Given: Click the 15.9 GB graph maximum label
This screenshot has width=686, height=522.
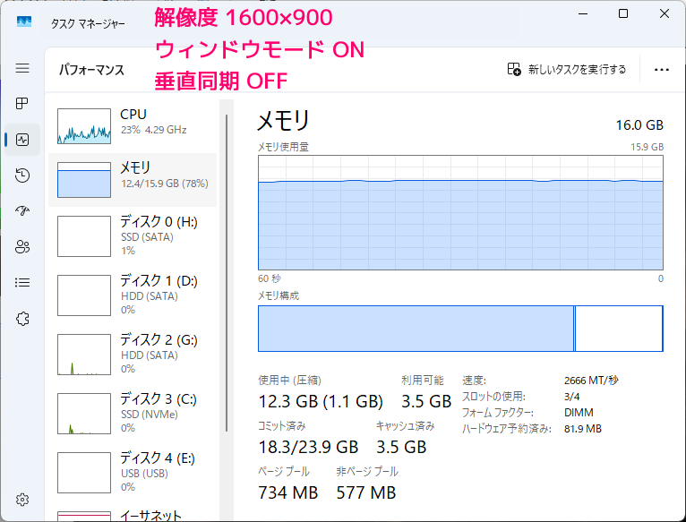Looking at the screenshot, I should pos(647,147).
